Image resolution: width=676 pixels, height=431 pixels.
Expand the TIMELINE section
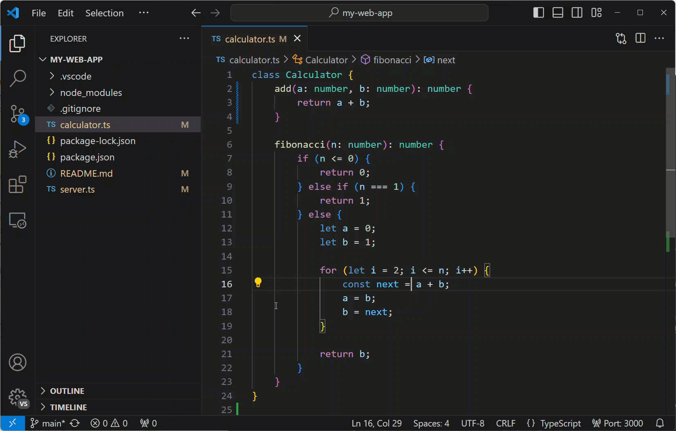point(68,407)
